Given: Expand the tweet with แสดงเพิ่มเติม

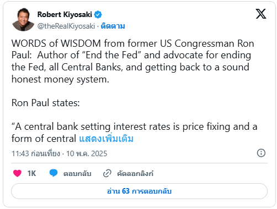Looking at the screenshot, I should coord(106,139).
